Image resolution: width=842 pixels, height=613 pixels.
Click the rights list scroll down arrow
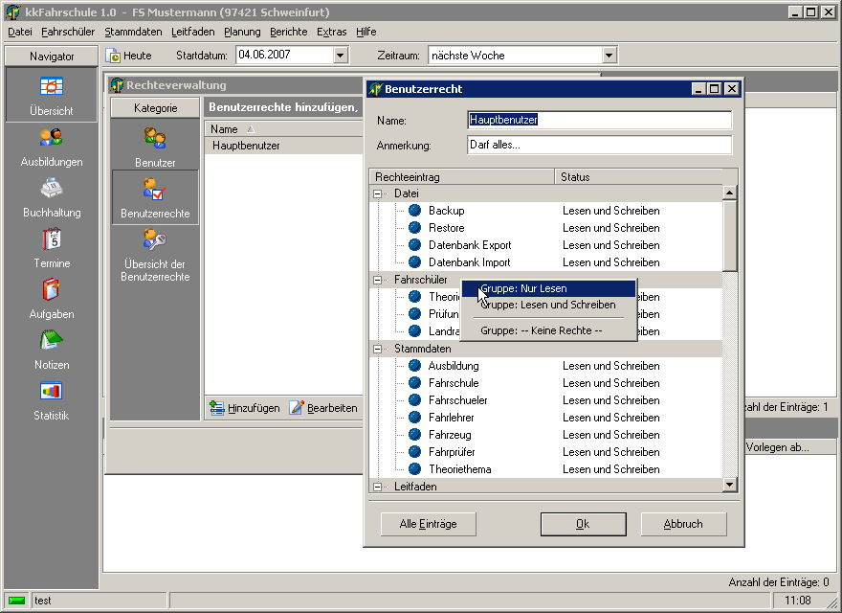pyautogui.click(x=730, y=486)
